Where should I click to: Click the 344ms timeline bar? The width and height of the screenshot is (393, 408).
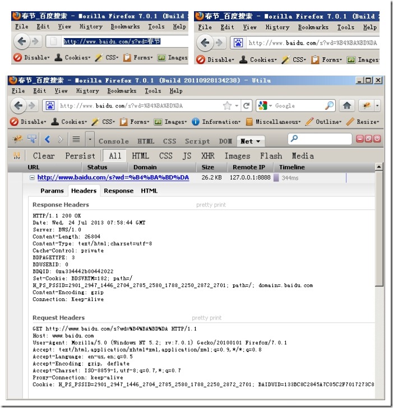click(x=276, y=178)
